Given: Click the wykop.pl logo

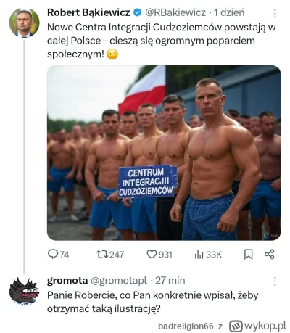Looking at the screenshot, I should (257, 326).
